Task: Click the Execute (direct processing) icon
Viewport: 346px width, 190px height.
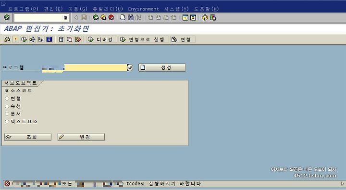Action: pos(24,39)
